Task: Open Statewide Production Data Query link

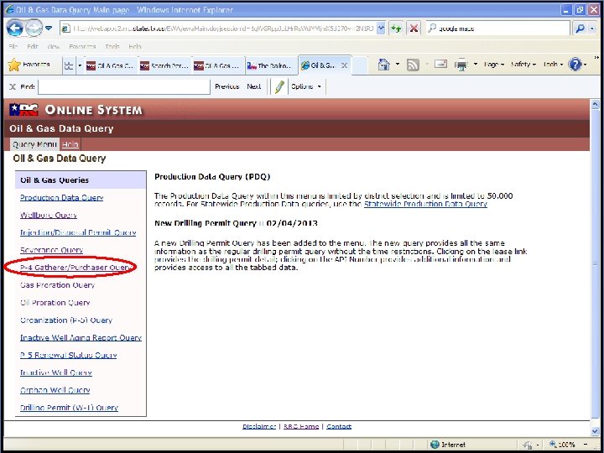Action: point(425,204)
